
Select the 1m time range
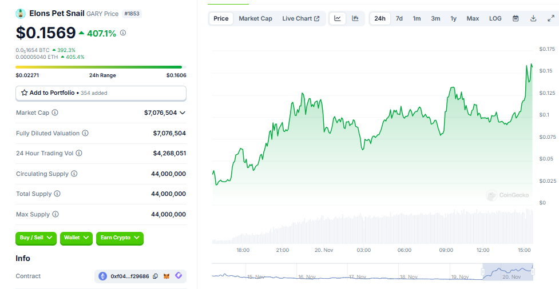coord(417,18)
